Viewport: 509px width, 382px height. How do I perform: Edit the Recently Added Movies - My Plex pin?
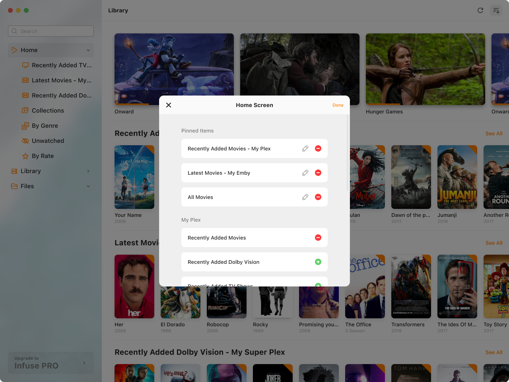click(305, 148)
